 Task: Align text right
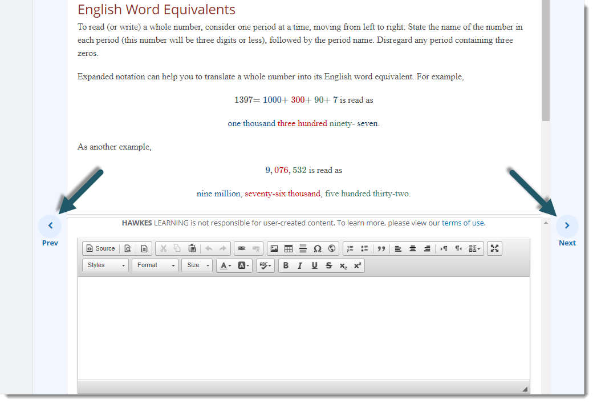427,249
